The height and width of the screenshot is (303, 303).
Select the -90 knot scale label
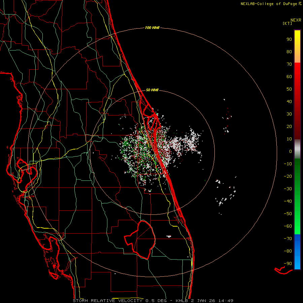(288, 263)
